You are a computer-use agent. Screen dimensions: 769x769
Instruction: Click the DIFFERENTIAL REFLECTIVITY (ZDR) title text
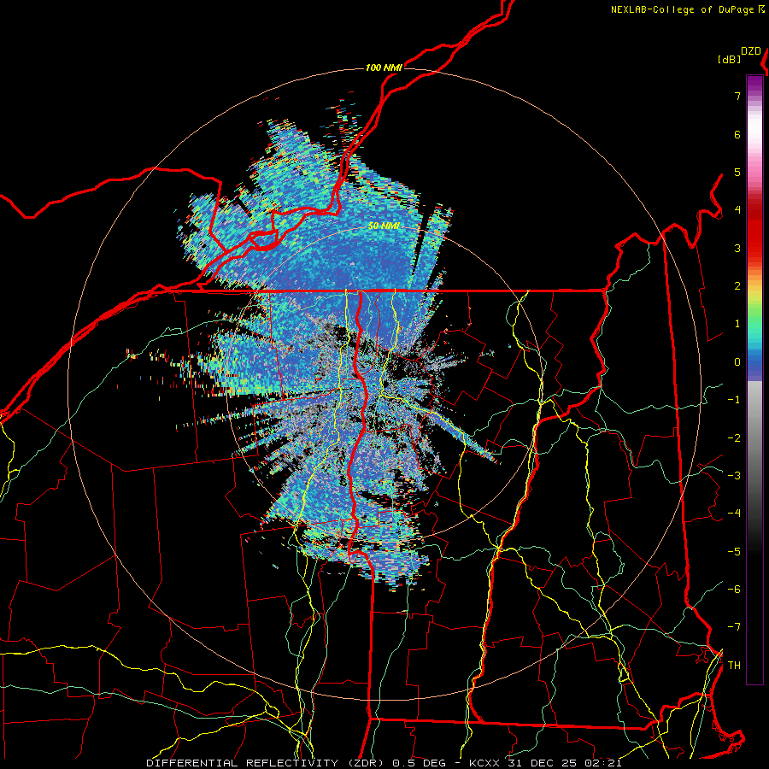click(267, 763)
